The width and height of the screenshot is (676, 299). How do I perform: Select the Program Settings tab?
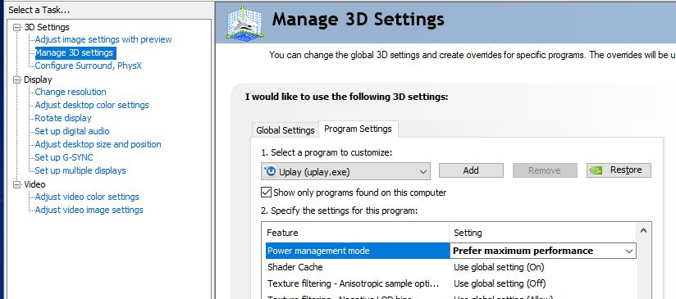[358, 129]
